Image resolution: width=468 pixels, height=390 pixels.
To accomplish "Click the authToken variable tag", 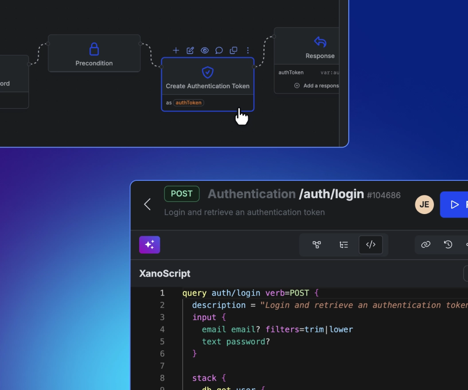I will pos(188,103).
